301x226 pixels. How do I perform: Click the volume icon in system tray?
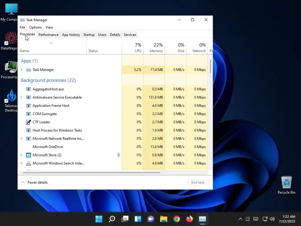click(x=272, y=219)
